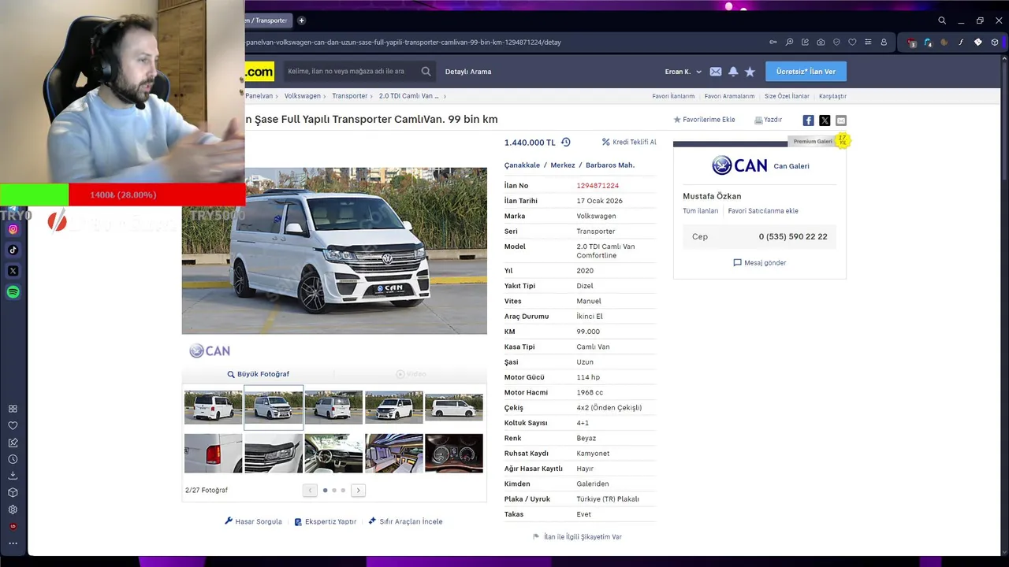Screen dimensions: 1009x567
Task: Open site notifications bell icon
Action: [733, 72]
